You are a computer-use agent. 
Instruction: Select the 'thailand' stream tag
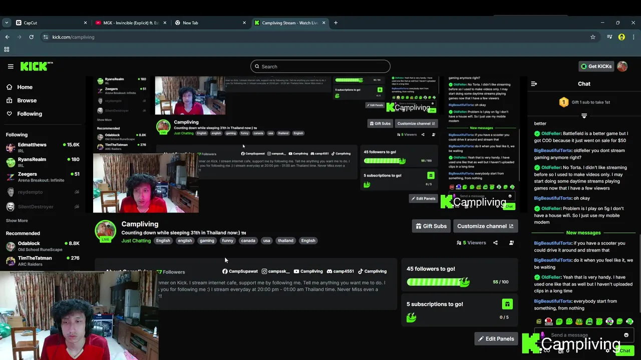pos(285,240)
